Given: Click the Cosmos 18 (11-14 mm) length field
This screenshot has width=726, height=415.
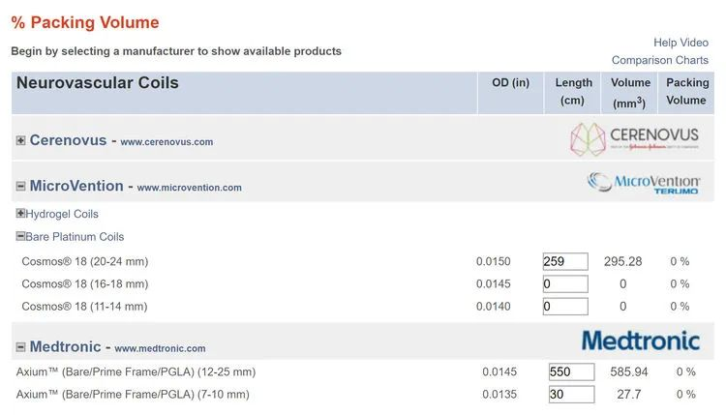Looking at the screenshot, I should coord(565,307).
